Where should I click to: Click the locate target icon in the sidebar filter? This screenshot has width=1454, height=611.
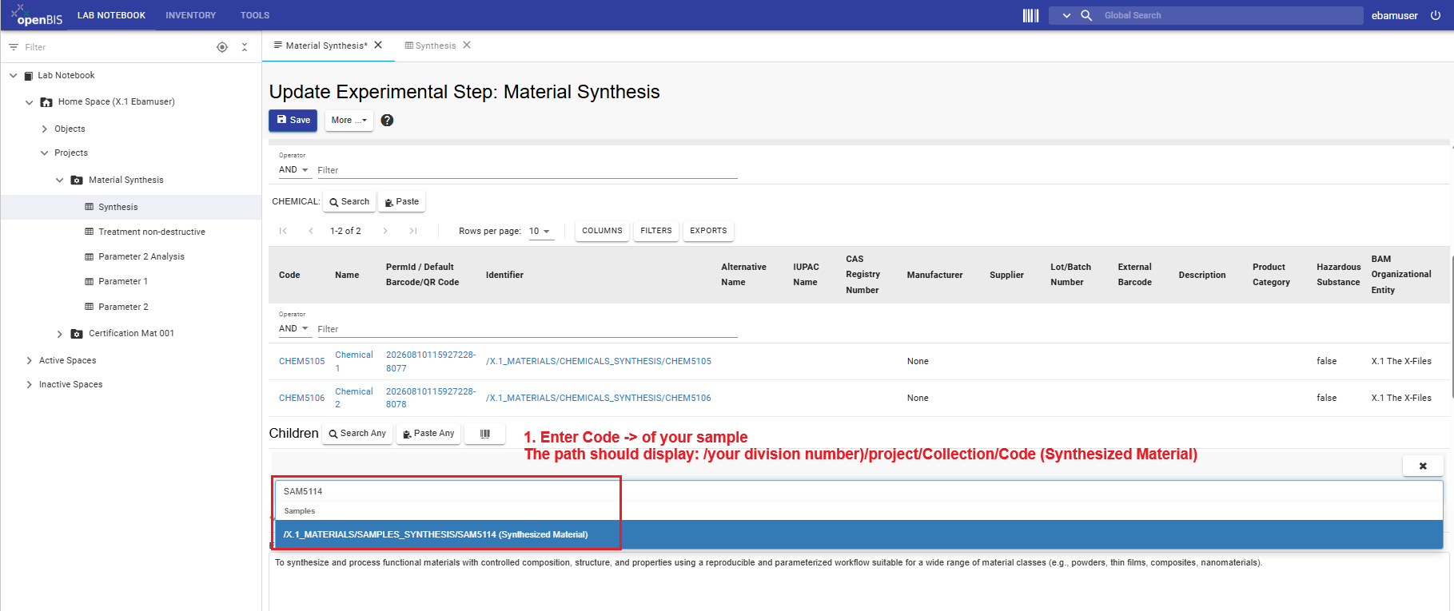222,47
